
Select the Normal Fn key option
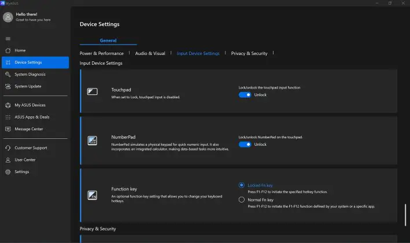(242, 200)
